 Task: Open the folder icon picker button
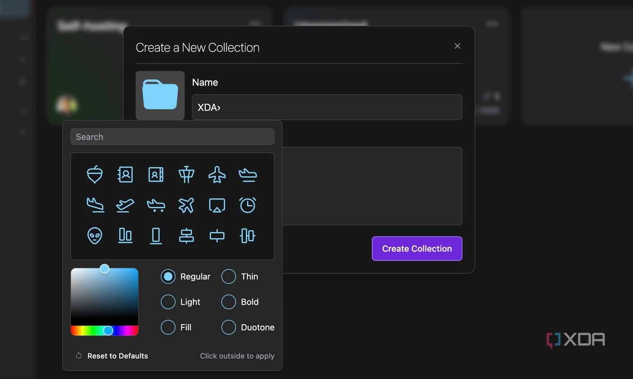[x=160, y=95]
